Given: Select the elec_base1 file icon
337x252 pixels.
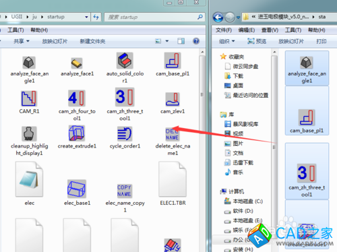Looking at the screenshot, I should click(77, 189).
